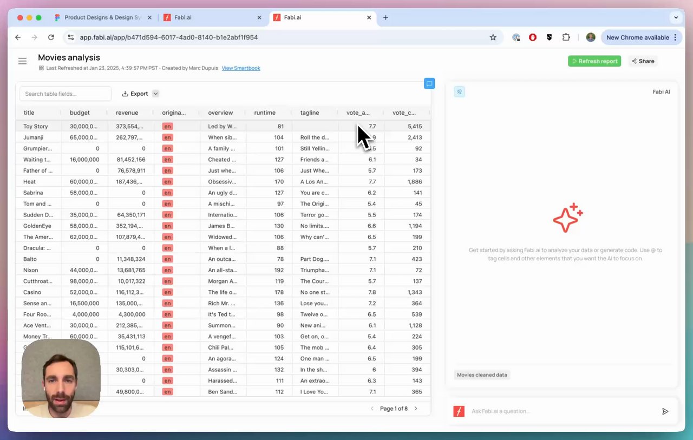Expand the Export dropdown arrow
This screenshot has height=440, width=693.
click(x=155, y=94)
